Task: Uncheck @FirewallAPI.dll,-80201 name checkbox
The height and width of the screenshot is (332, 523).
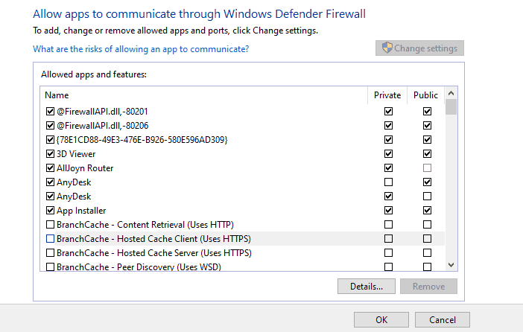Action: click(50, 112)
